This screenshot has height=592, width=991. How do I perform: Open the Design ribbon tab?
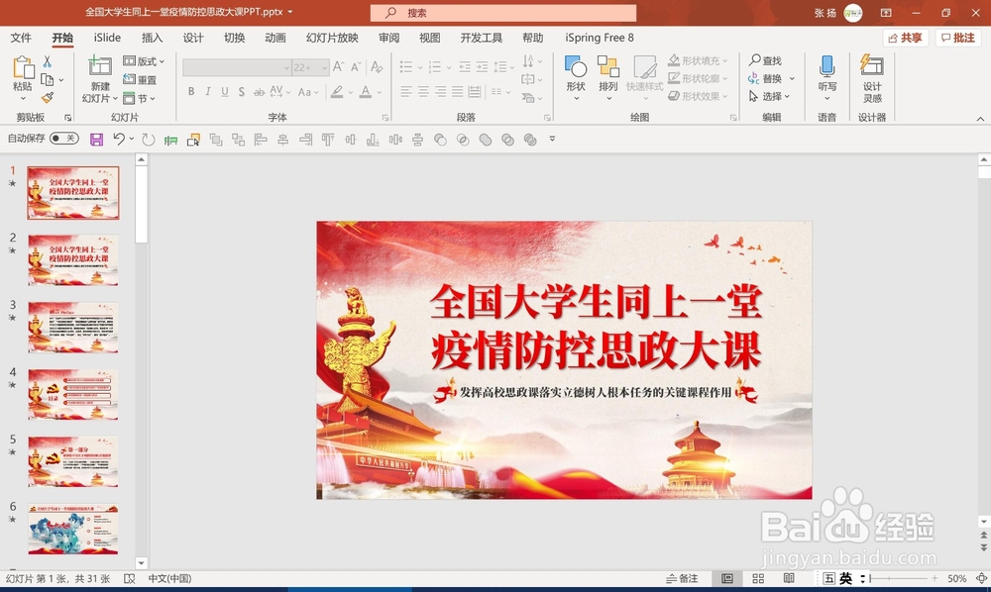tap(193, 38)
